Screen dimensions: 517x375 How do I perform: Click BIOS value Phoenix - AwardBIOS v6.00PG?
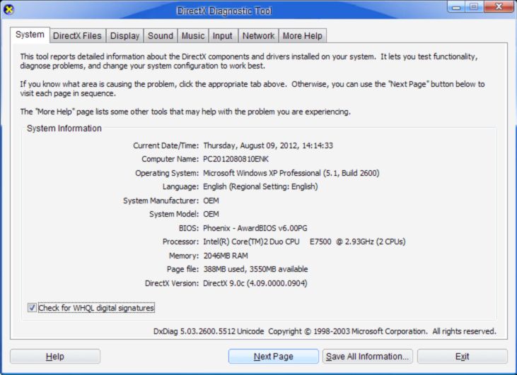pyautogui.click(x=255, y=228)
